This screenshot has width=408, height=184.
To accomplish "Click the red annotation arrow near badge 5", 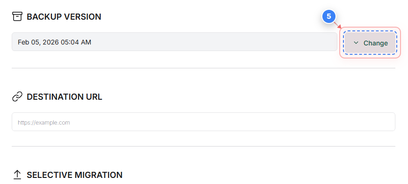I will pyautogui.click(x=338, y=25).
